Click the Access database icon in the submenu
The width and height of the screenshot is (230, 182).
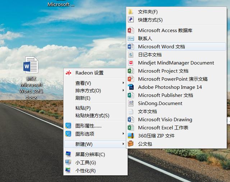[x=131, y=30]
